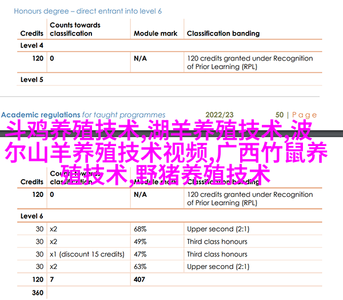This screenshot has width=343, height=300.
Task: Click the '49%' module mark
Action: 140,242
